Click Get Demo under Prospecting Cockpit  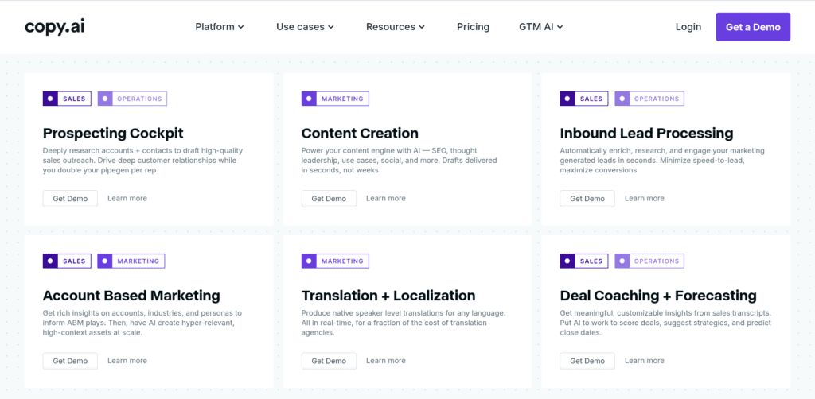pos(70,199)
